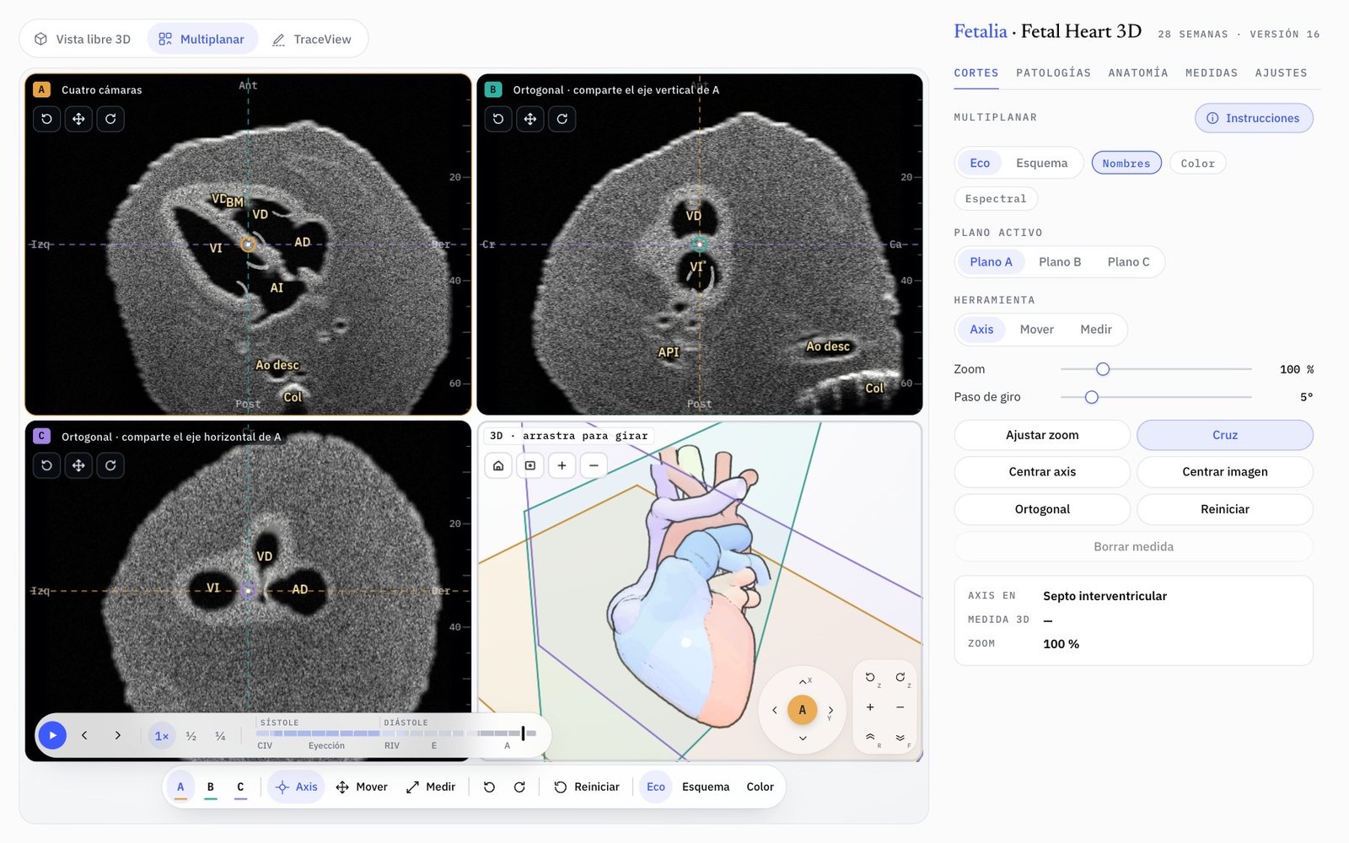
Task: Step to next frame in cardiac cycle
Action: (x=118, y=735)
